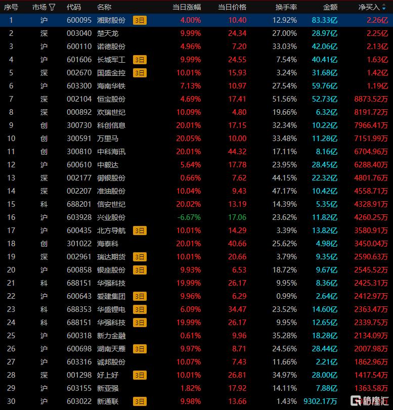Select stock name 新亚强
Viewport: 393px width, 410px height.
[x=108, y=388]
